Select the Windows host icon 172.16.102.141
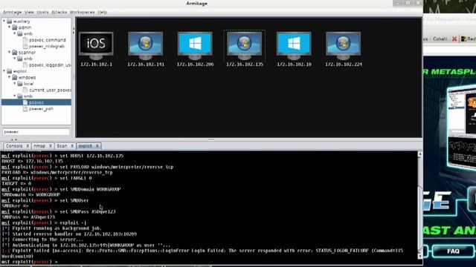476x267 pixels. (146, 46)
